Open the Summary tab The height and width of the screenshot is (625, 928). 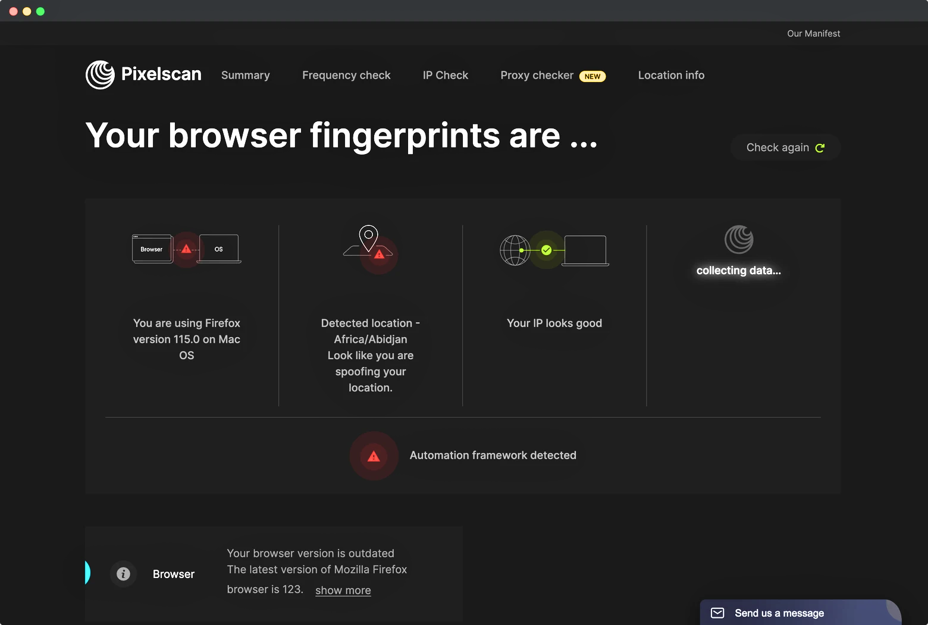(x=245, y=76)
